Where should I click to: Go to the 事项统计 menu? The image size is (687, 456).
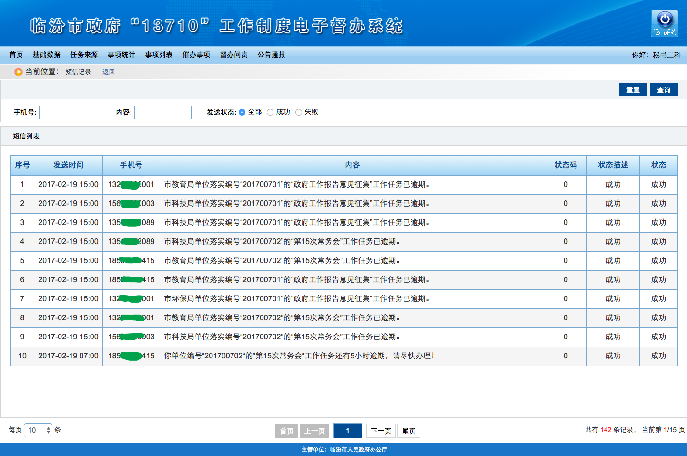[121, 55]
